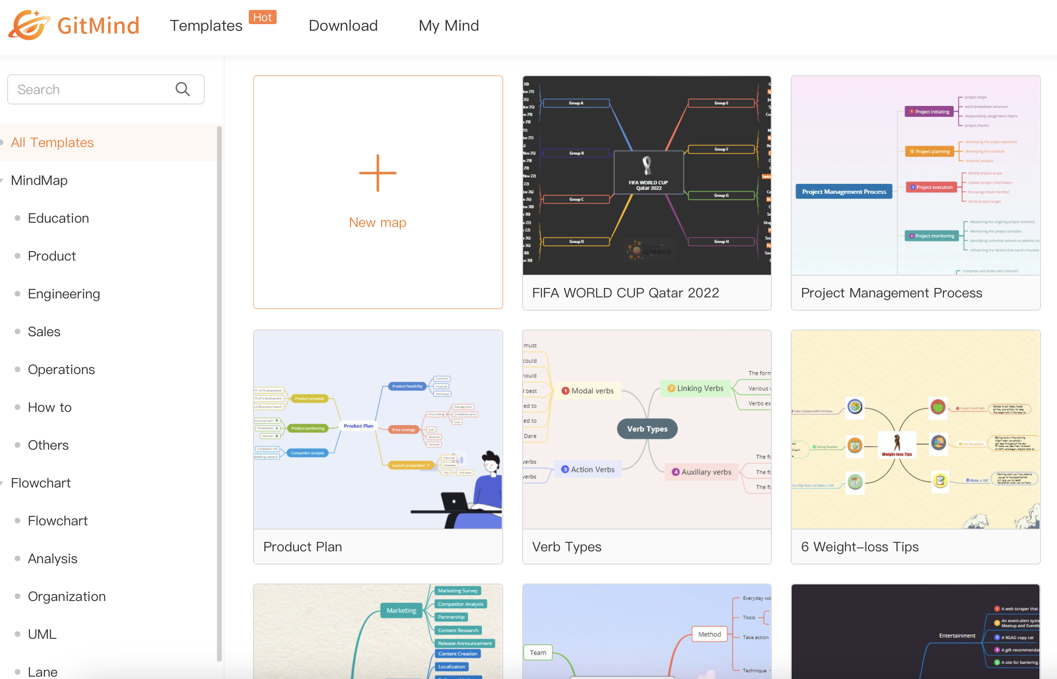
Task: Open the Download menu item
Action: click(x=343, y=26)
